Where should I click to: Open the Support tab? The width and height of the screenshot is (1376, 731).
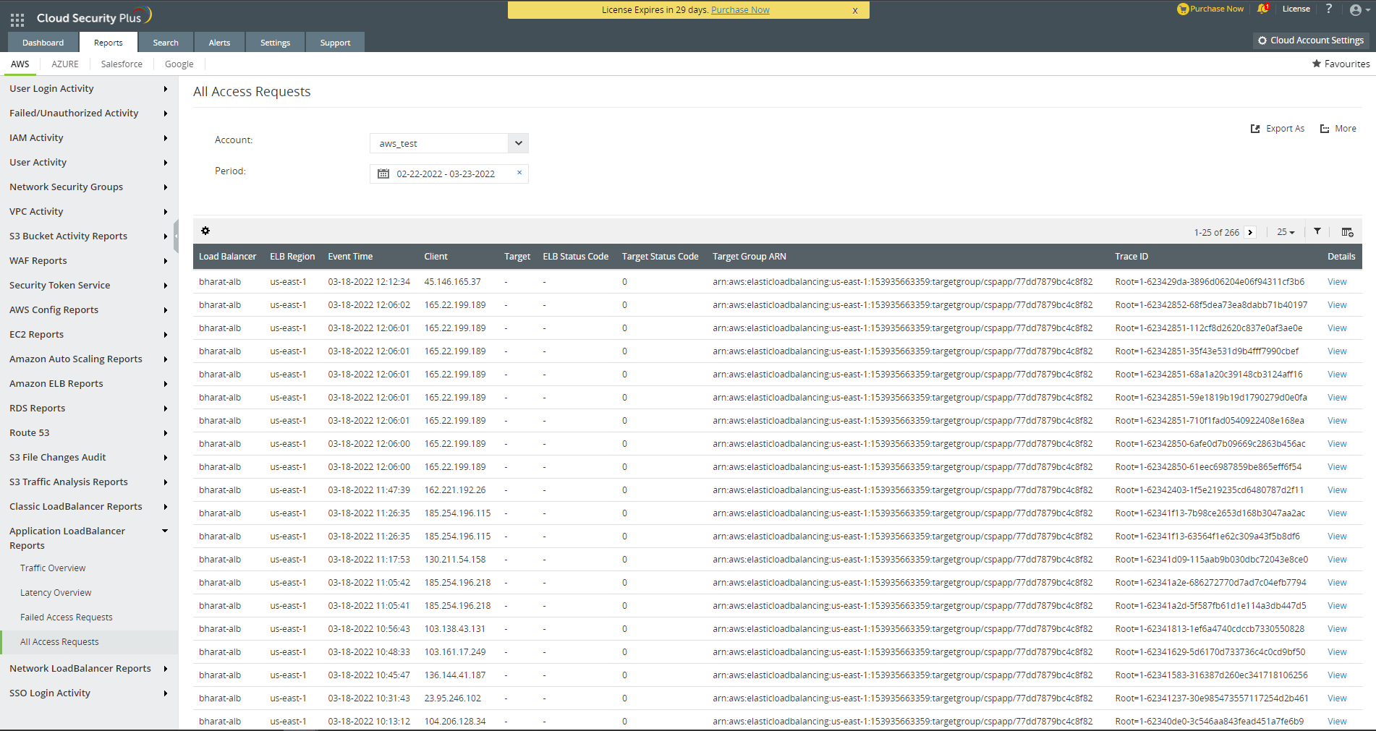pyautogui.click(x=335, y=43)
